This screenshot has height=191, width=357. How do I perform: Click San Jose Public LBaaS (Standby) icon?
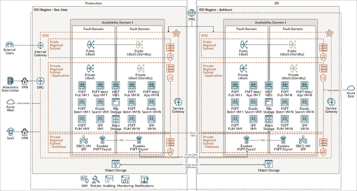click(139, 44)
